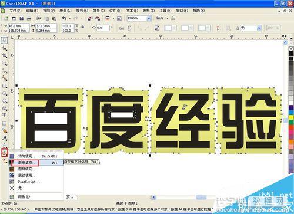
Task: Toggle the lock ratio padlock
Action: [83, 26]
